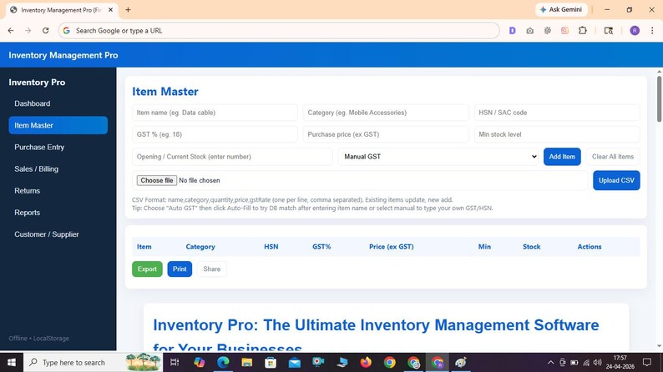Click the Item column header

point(144,247)
